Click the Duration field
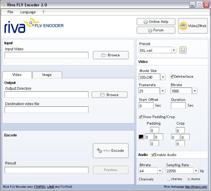 coord(178,105)
